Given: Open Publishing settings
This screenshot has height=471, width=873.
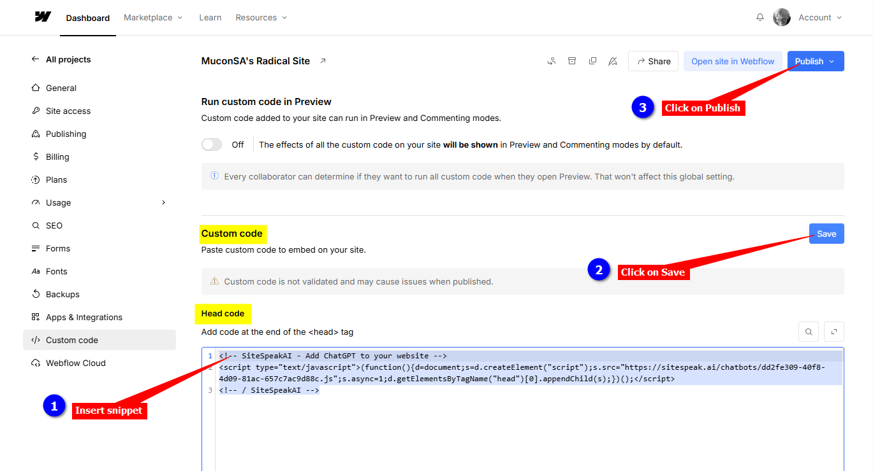Looking at the screenshot, I should pos(99,134).
